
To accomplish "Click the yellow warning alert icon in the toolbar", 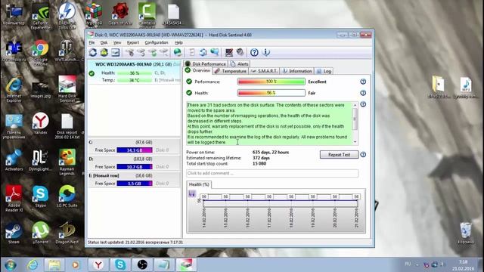I will point(104,52).
